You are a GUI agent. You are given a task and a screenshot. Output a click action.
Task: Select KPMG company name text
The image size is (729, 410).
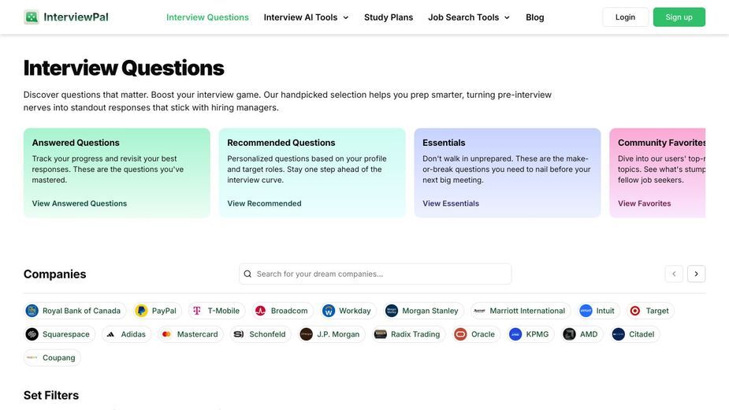(x=537, y=334)
